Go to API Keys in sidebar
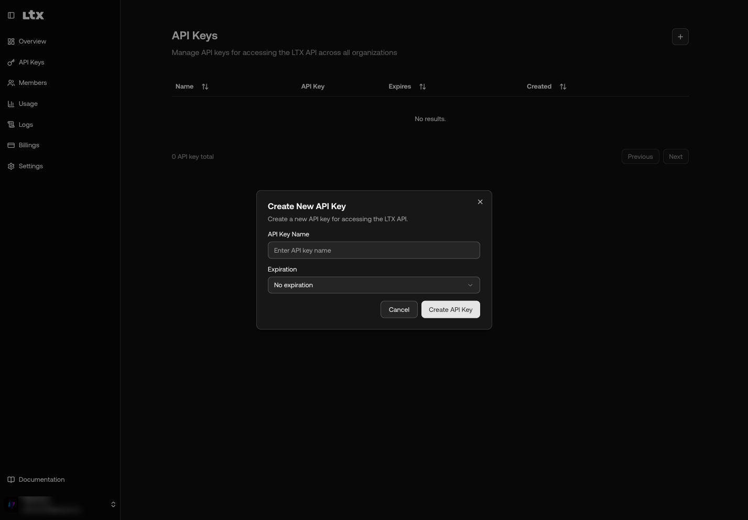This screenshot has height=520, width=748. (x=31, y=62)
